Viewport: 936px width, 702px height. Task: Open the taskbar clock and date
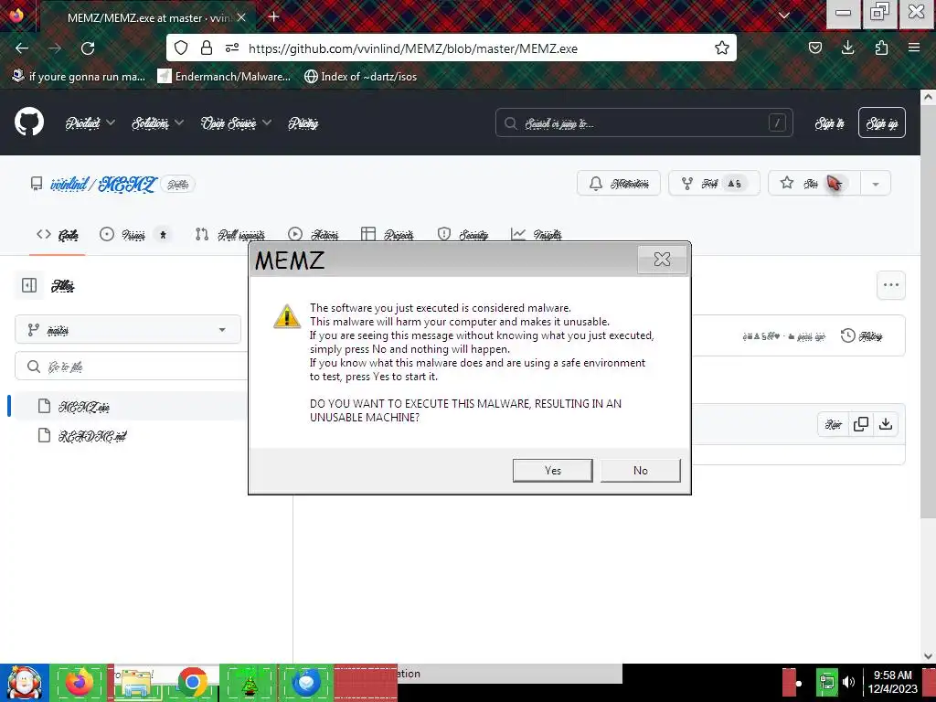click(893, 682)
